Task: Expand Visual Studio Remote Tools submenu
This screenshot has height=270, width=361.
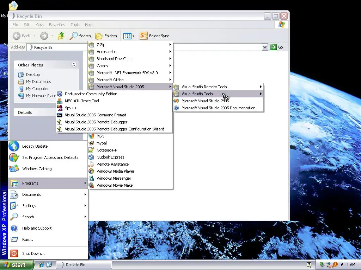Action: click(218, 87)
